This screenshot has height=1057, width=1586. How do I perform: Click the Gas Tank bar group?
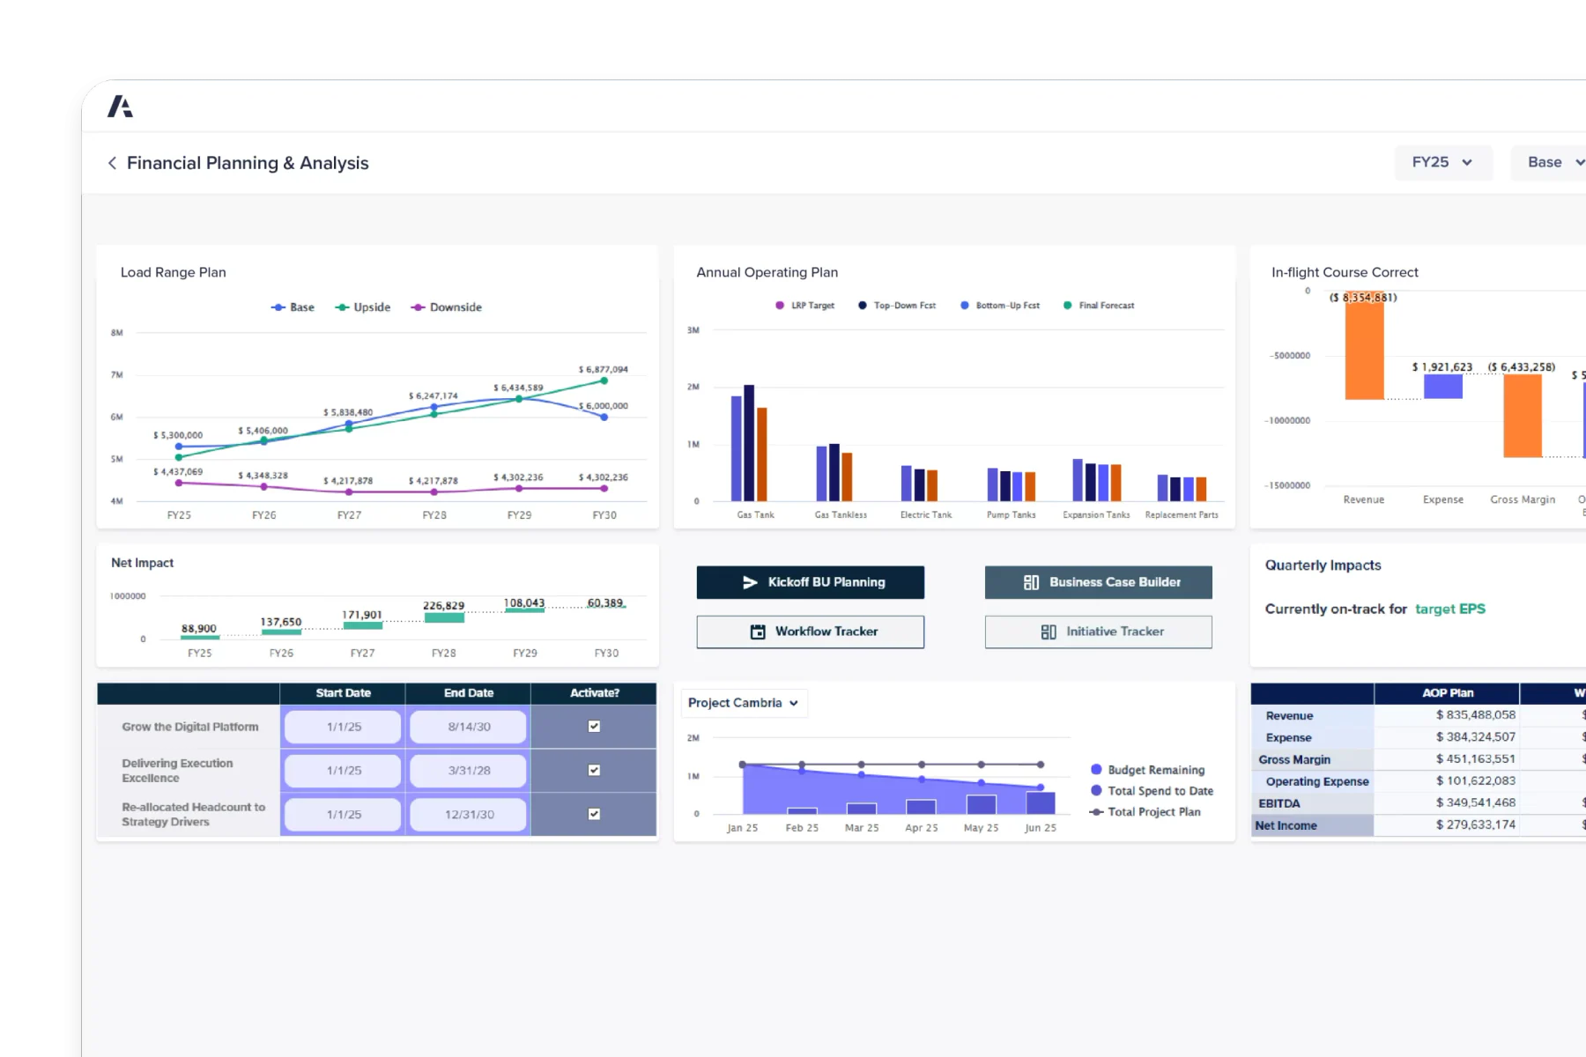coord(749,443)
